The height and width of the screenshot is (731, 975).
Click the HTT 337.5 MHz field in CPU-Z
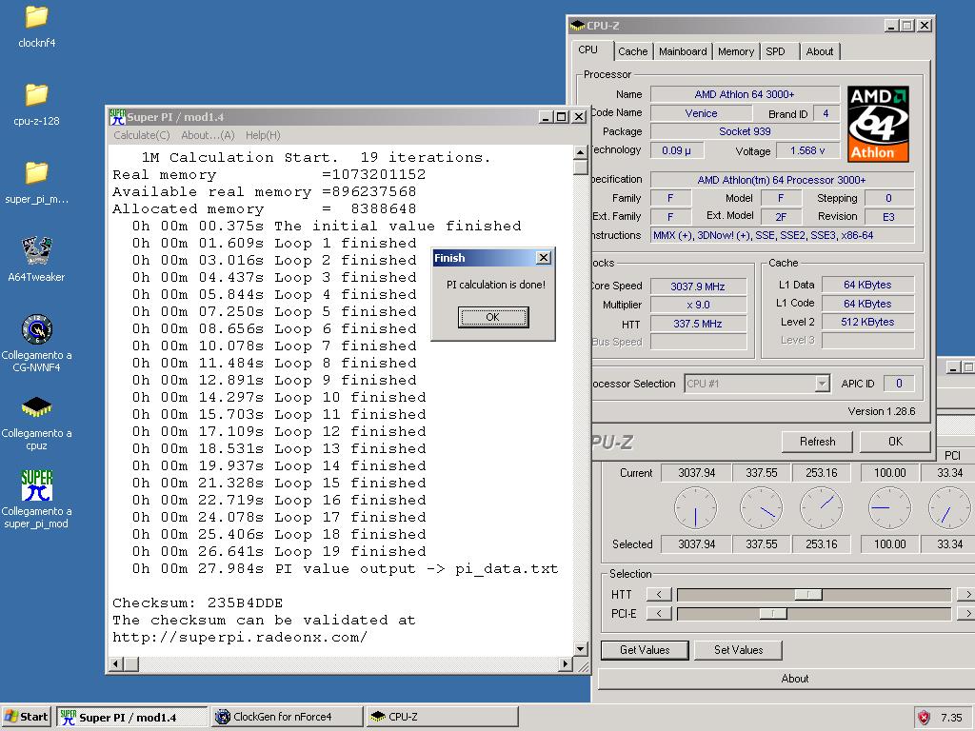coord(698,324)
